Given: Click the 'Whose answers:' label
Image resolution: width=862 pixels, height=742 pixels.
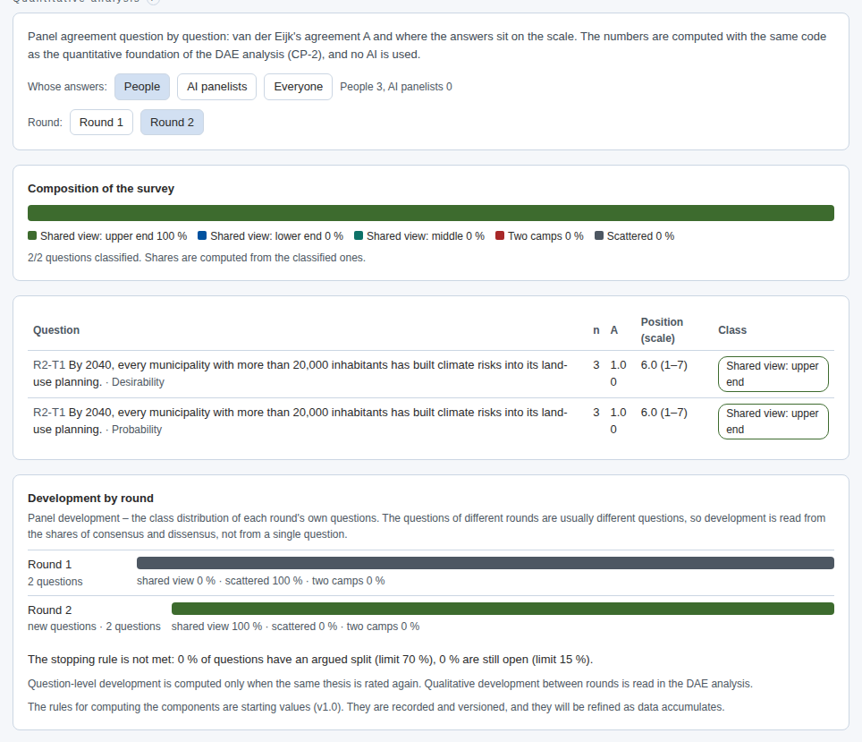Looking at the screenshot, I should (x=67, y=87).
